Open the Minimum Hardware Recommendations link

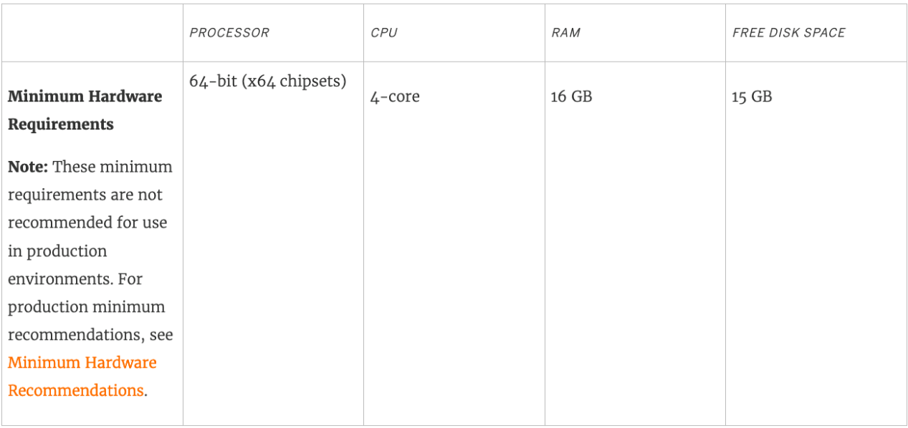point(82,363)
